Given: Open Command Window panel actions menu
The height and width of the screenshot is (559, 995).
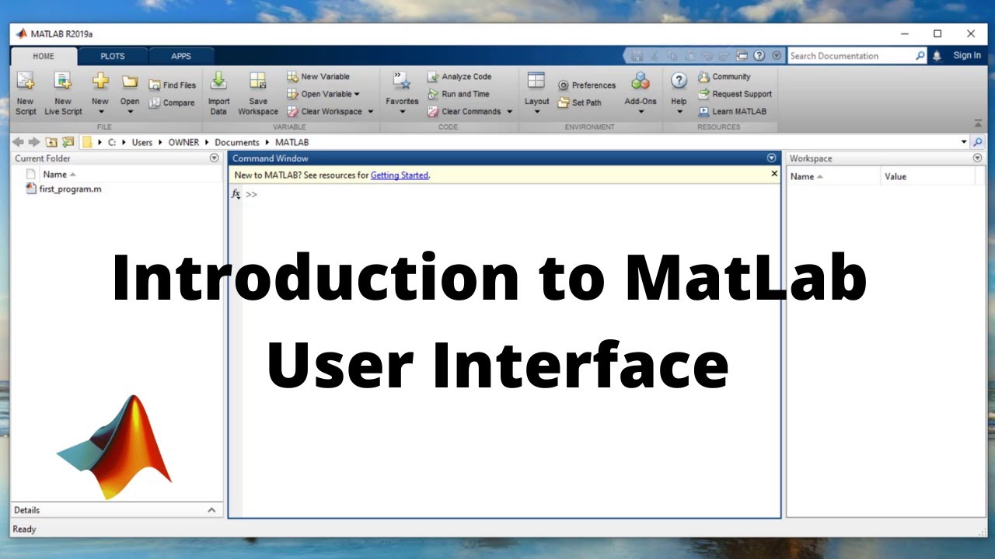Looking at the screenshot, I should tap(772, 158).
